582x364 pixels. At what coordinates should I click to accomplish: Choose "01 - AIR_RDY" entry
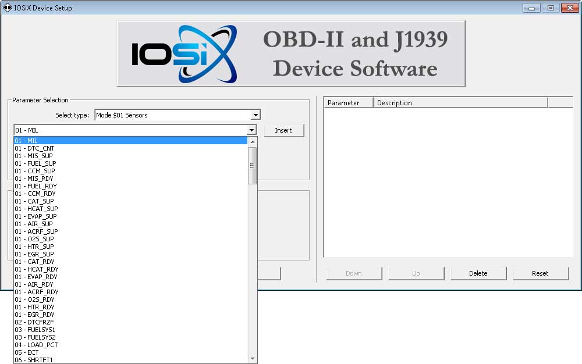(130, 284)
